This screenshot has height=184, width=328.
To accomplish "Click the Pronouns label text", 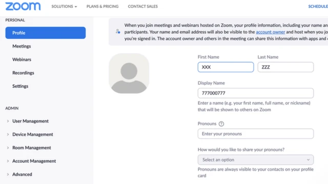I will [x=207, y=124].
